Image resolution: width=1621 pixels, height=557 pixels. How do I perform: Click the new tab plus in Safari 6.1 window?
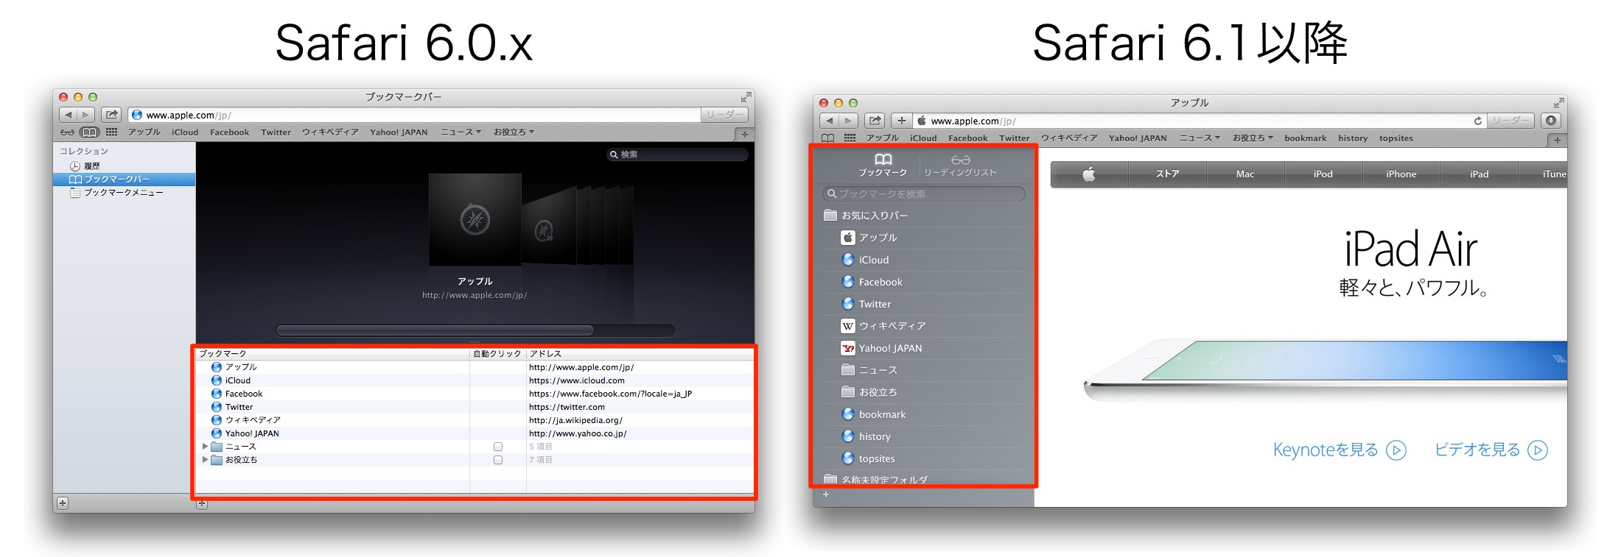(x=1557, y=140)
